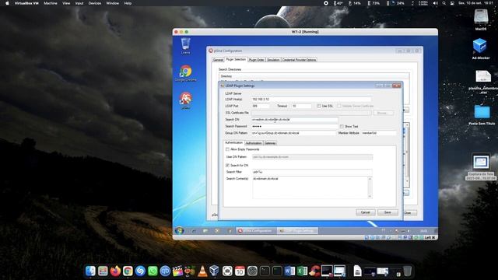This screenshot has width=498, height=280.
Task: Toggle the Show Text checkbox
Action: click(x=342, y=126)
